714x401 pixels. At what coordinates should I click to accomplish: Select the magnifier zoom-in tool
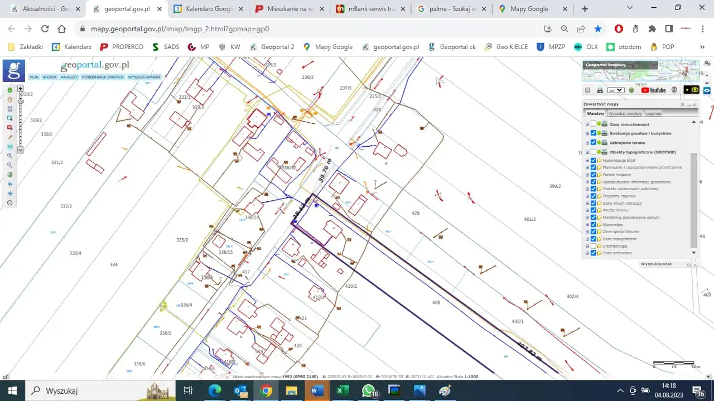9,156
